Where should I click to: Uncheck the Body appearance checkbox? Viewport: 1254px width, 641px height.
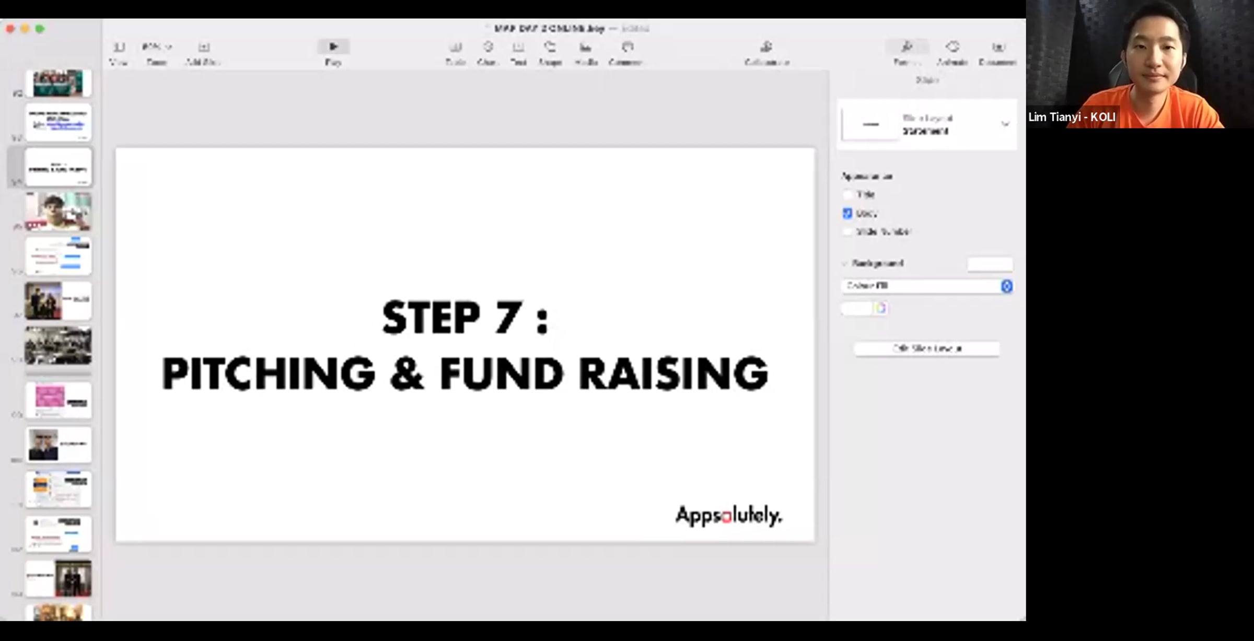[847, 213]
